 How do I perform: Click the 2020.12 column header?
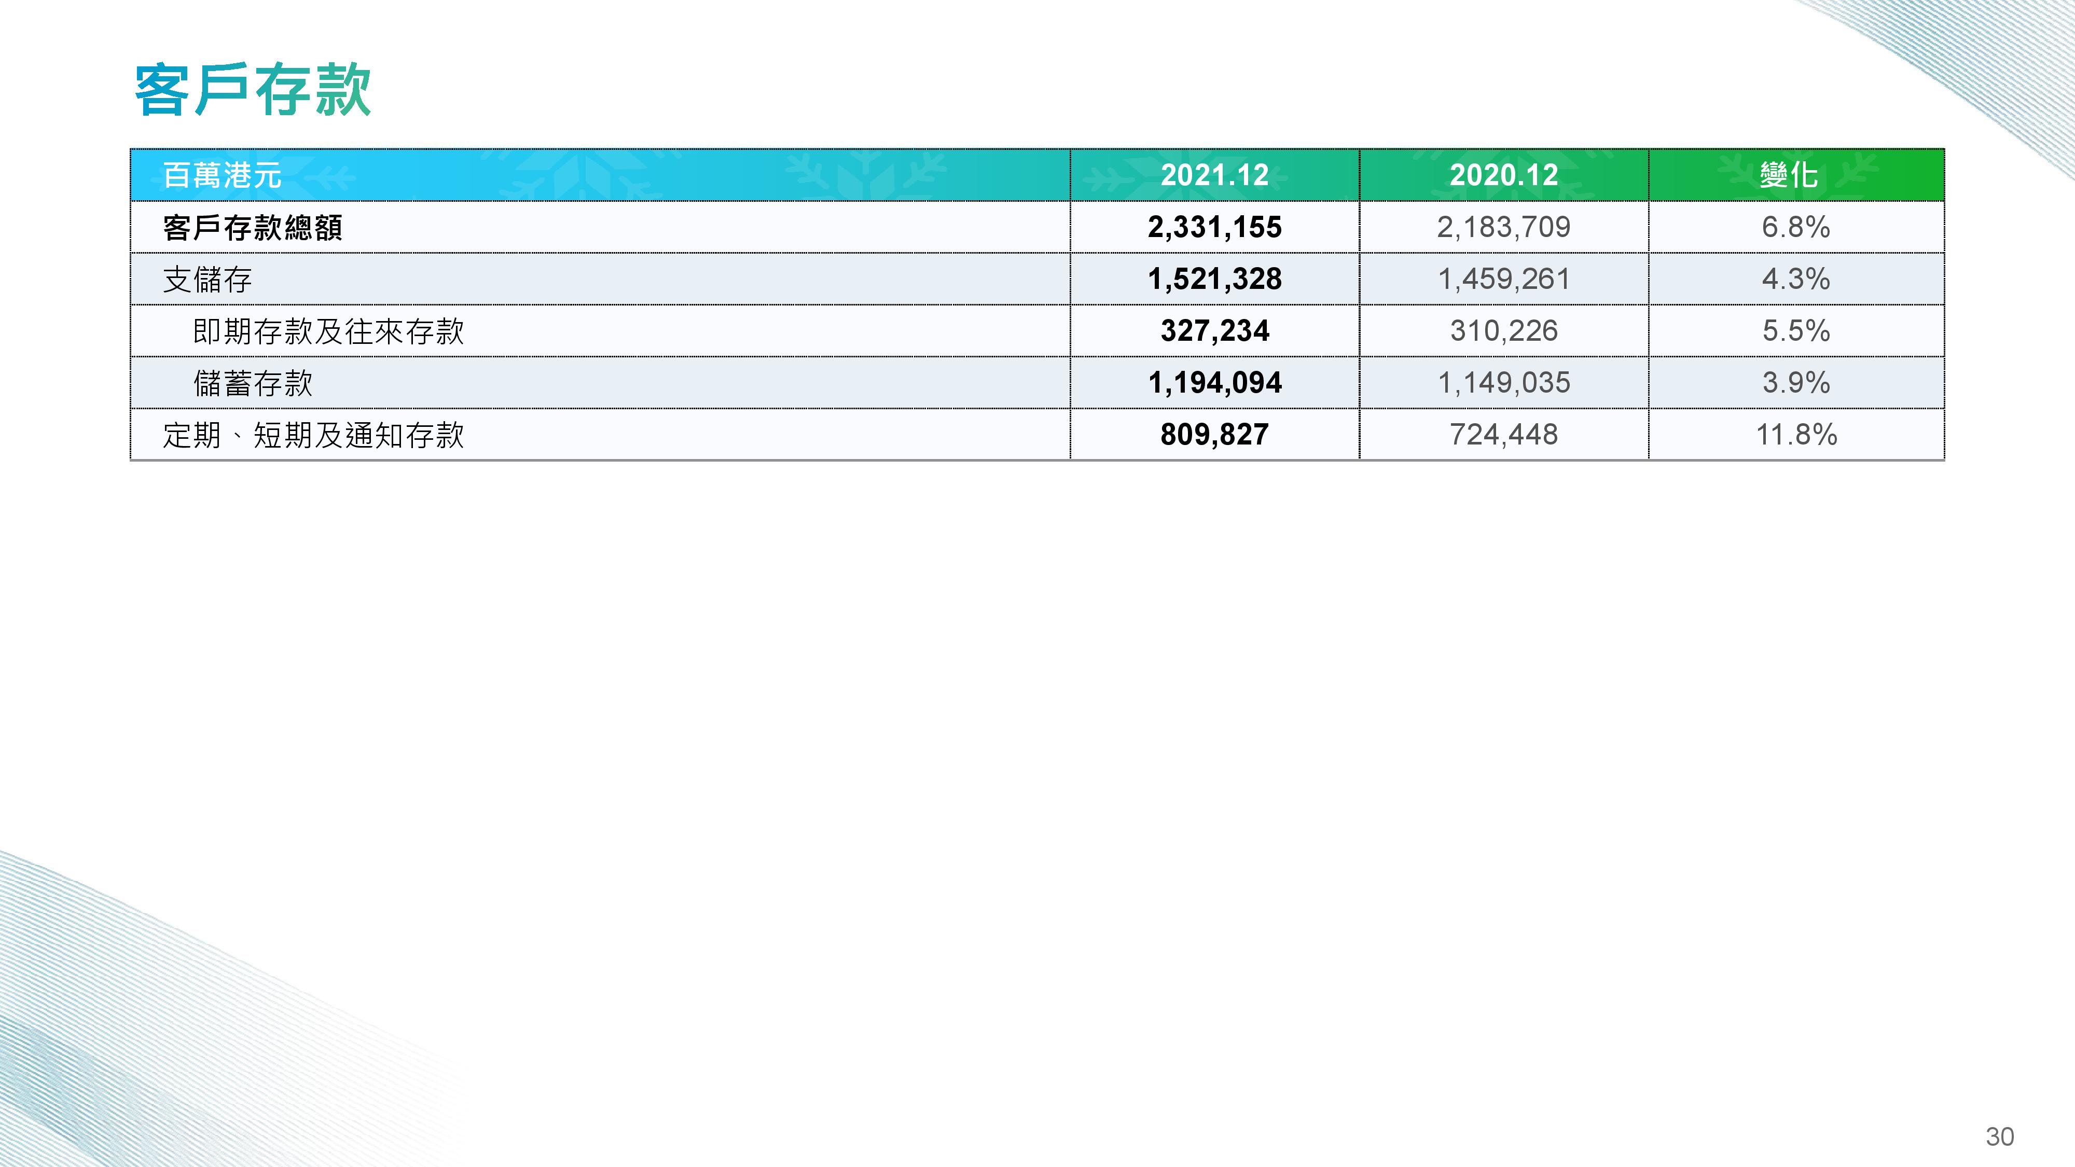coord(1503,175)
